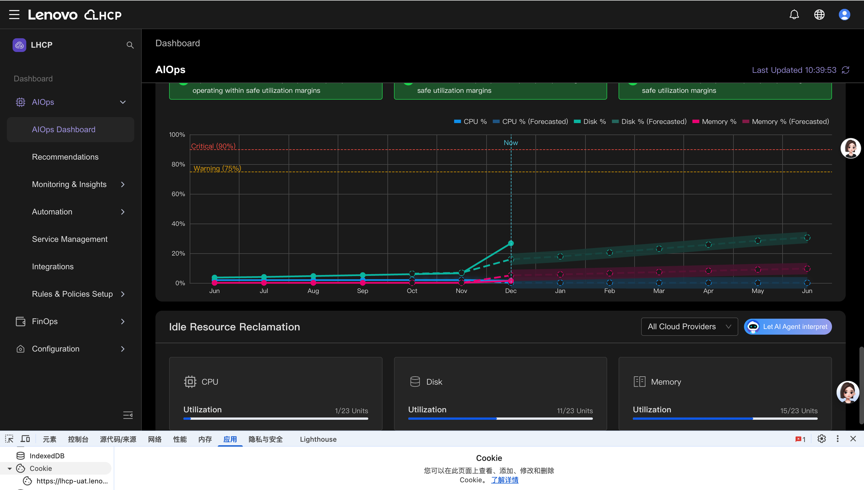Click the AI robot icon
Viewport: 864px width, 490px height.
[x=753, y=327]
